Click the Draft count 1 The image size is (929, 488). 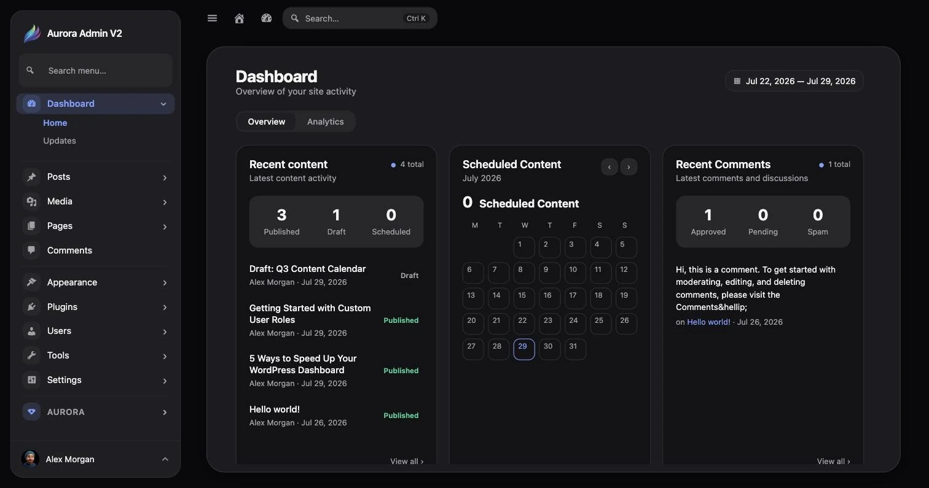click(336, 215)
